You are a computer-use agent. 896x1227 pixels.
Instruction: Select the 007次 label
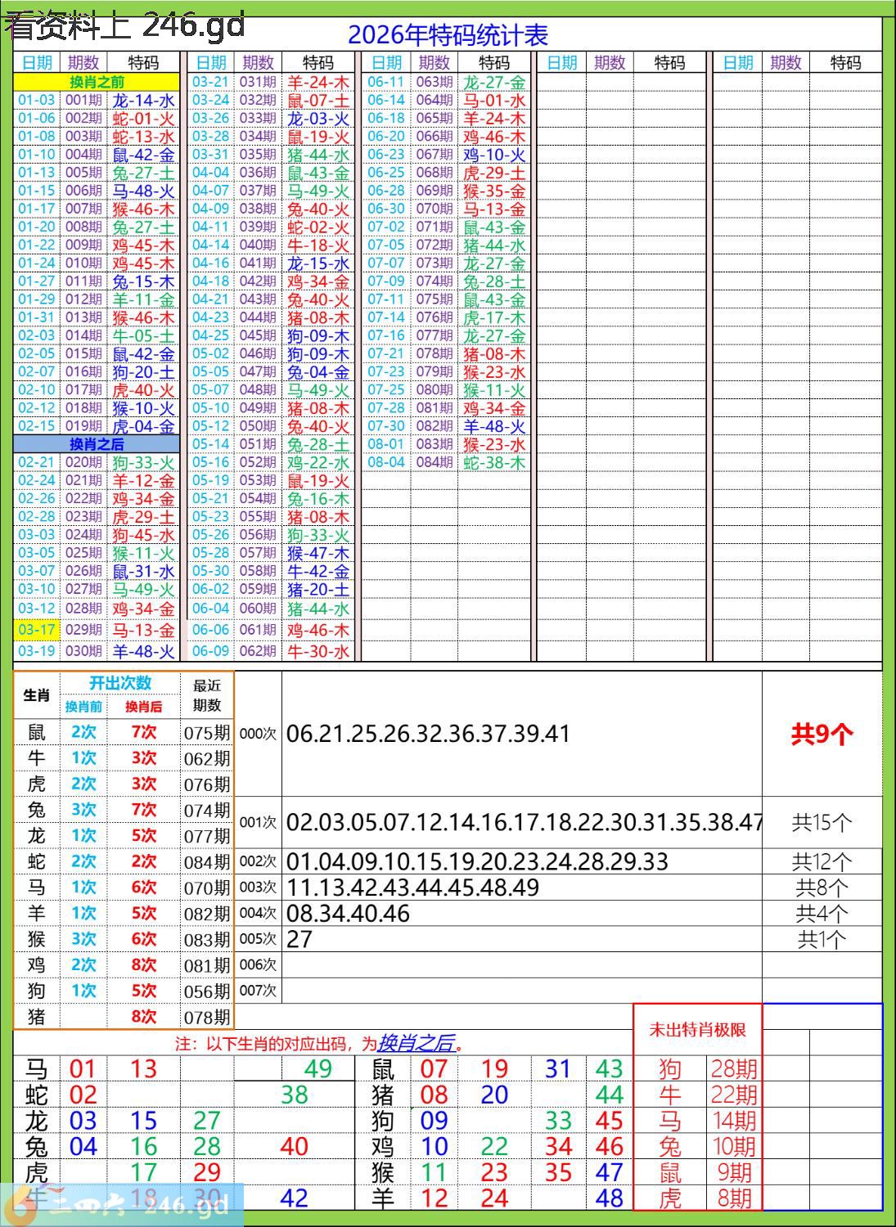point(258,991)
